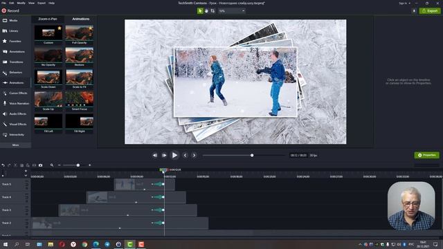Viewport: 443px width, 249px height.
Task: Click the Cut scissors icon
Action: click(x=15, y=165)
